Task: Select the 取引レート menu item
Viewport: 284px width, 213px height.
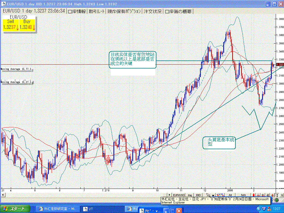Action: (x=96, y=11)
